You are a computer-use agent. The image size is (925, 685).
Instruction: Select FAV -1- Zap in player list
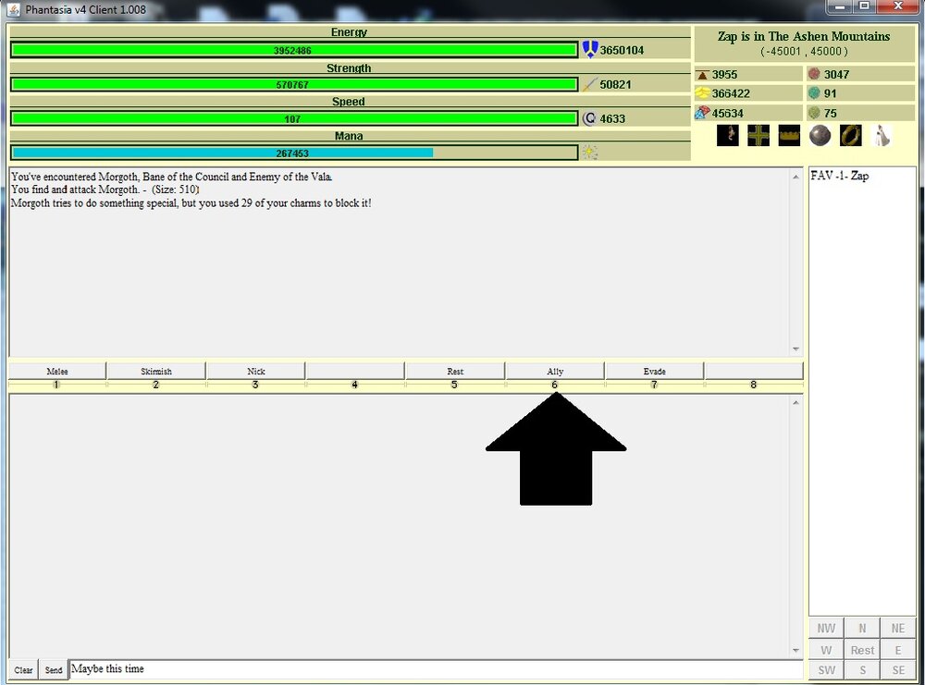click(840, 176)
